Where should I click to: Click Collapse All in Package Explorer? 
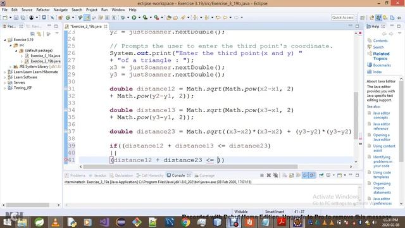32,34
